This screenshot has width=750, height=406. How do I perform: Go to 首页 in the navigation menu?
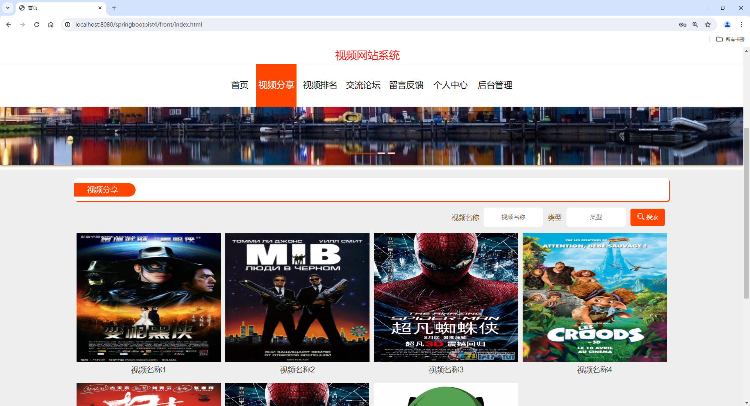[x=240, y=85]
